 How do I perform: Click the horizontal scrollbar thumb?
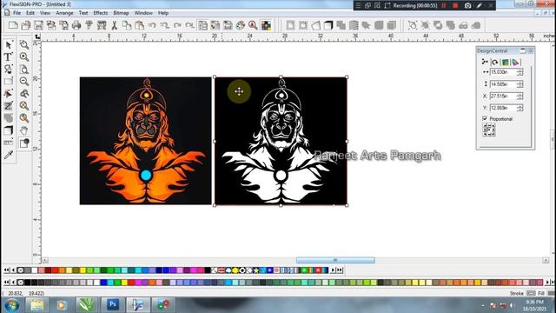tap(335, 260)
